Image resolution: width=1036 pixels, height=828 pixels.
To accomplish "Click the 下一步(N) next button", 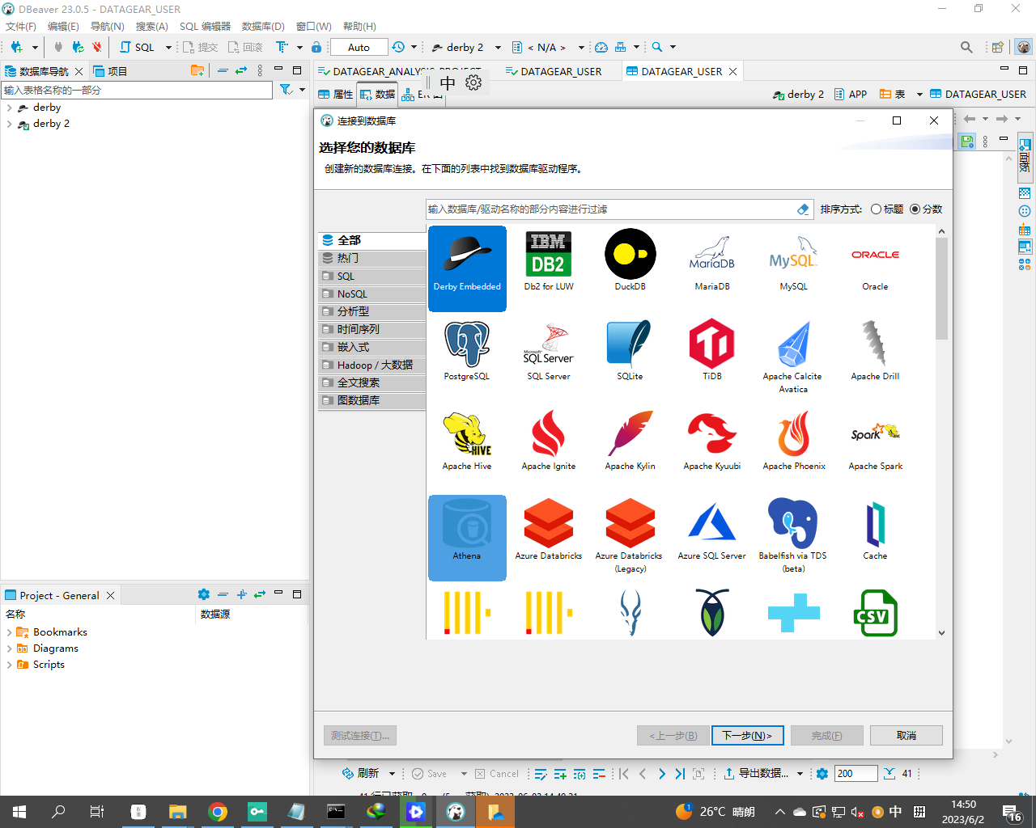I will pos(748,735).
